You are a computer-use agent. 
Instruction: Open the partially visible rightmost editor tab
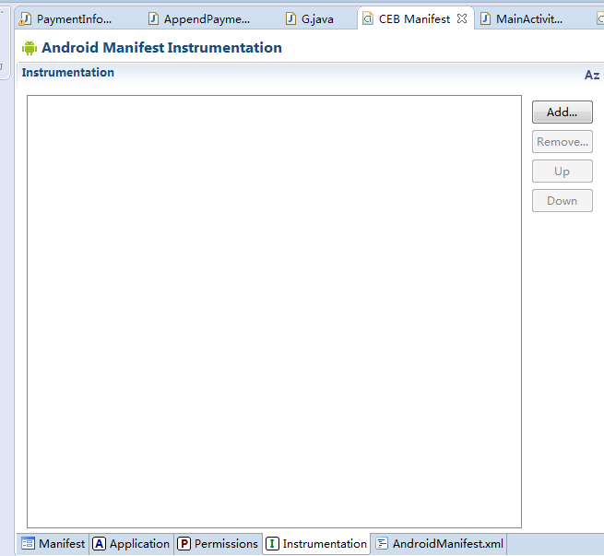click(599, 18)
